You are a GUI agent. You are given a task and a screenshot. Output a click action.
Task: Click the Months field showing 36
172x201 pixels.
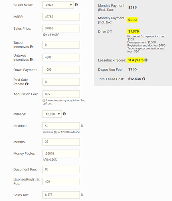[61, 142]
